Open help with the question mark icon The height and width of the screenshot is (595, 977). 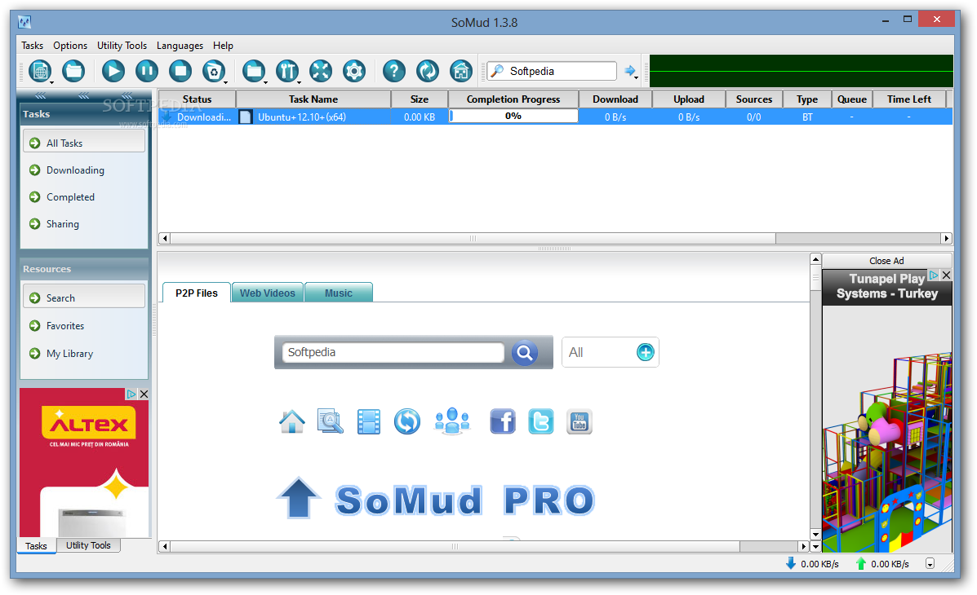[x=393, y=71]
